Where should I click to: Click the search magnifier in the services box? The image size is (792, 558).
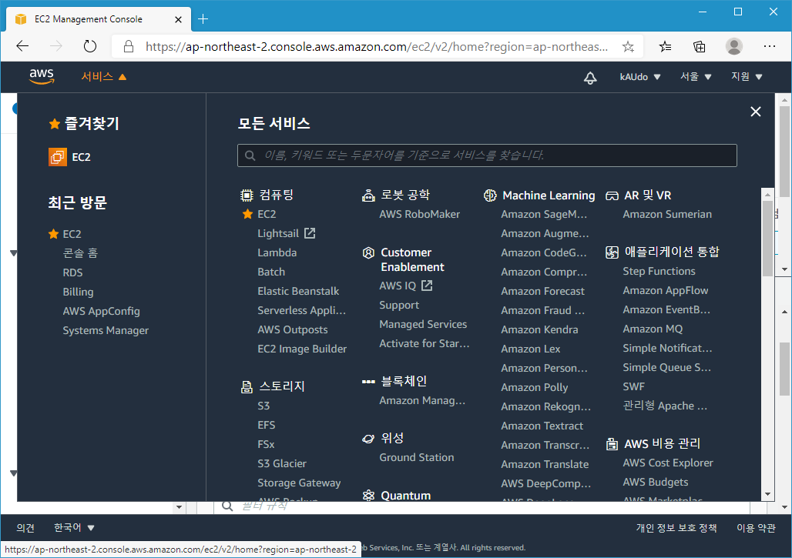point(250,155)
